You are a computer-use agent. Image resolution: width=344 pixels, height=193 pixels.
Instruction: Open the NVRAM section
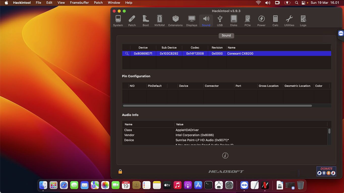[159, 20]
